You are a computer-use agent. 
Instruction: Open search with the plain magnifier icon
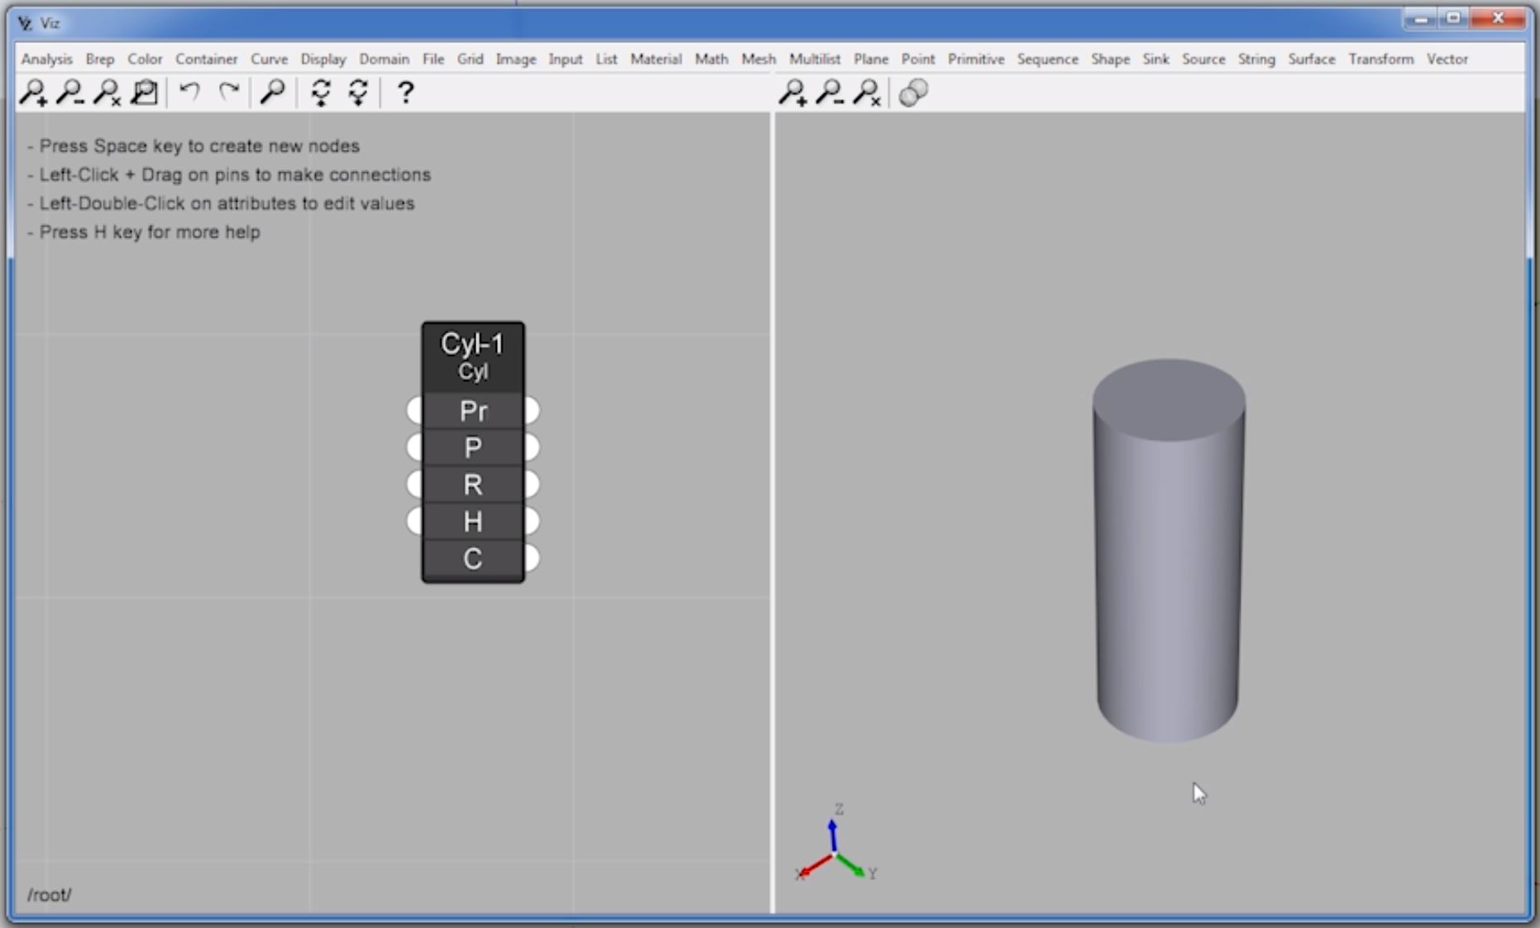[x=274, y=93]
